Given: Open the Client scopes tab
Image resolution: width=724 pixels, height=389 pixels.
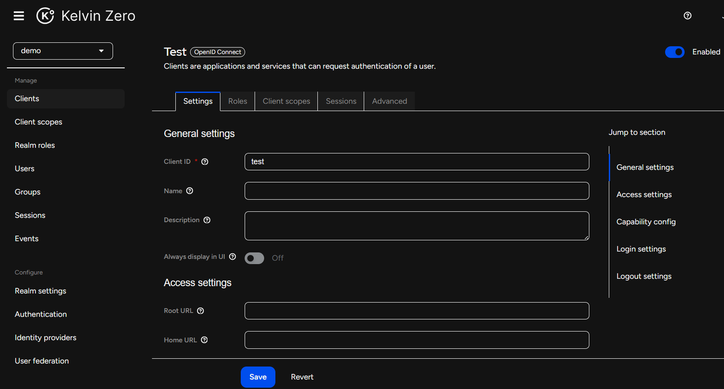Looking at the screenshot, I should tap(286, 101).
